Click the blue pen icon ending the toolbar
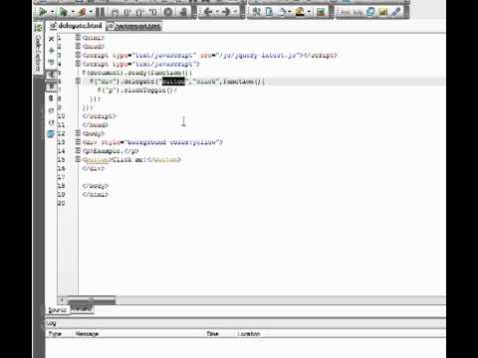The image size is (478, 358). (395, 12)
